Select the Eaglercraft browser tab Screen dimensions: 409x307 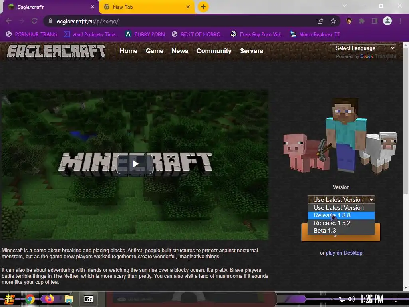click(x=51, y=7)
